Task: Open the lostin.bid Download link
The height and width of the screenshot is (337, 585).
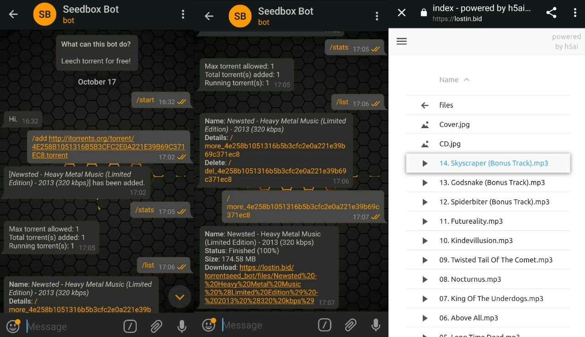Action: pos(261,284)
